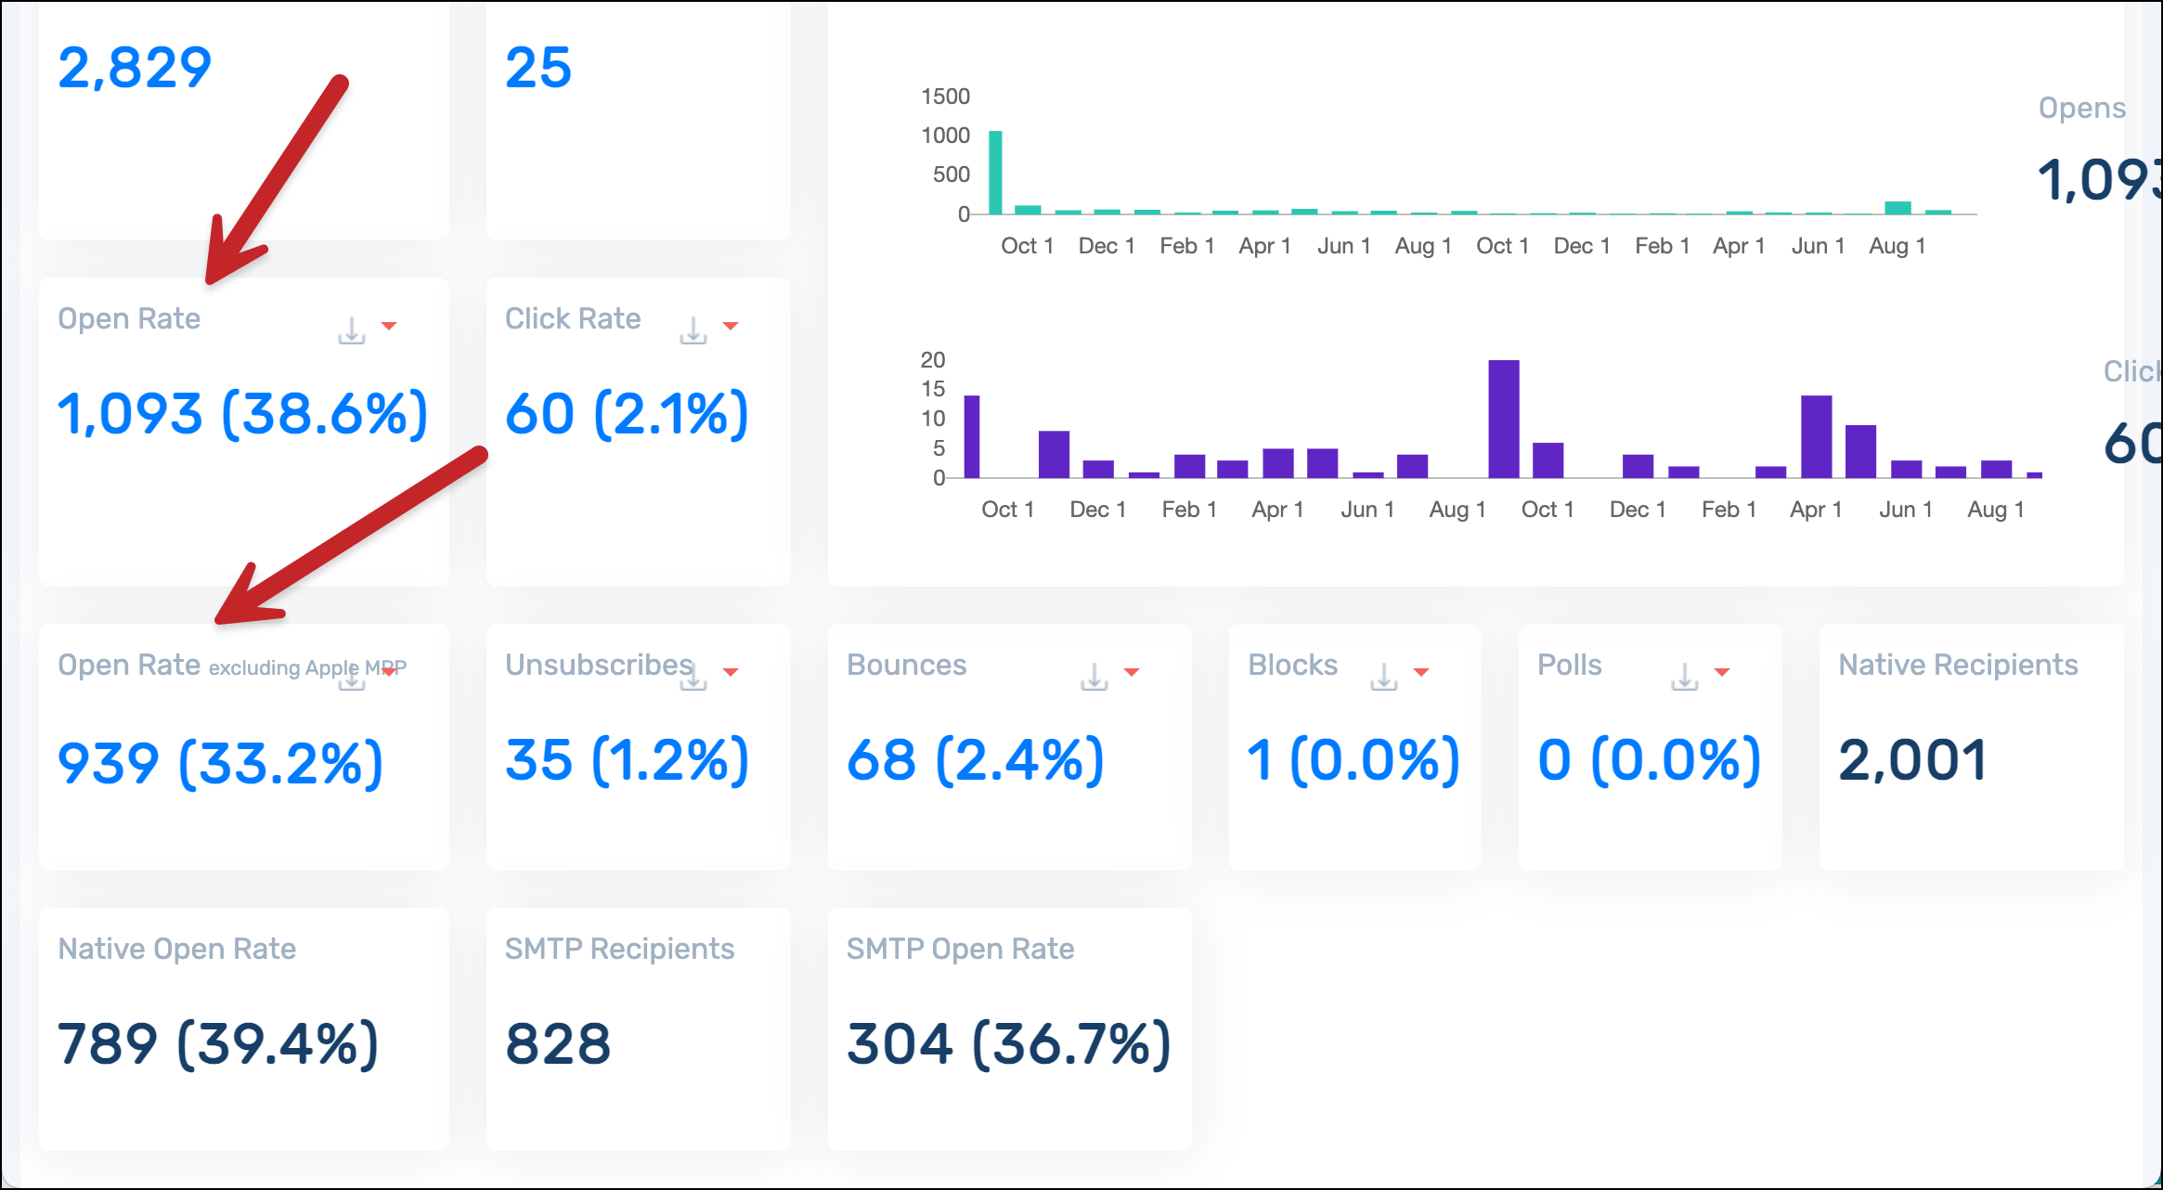Download the Unsubscribes list
This screenshot has width=2163, height=1190.
[693, 679]
